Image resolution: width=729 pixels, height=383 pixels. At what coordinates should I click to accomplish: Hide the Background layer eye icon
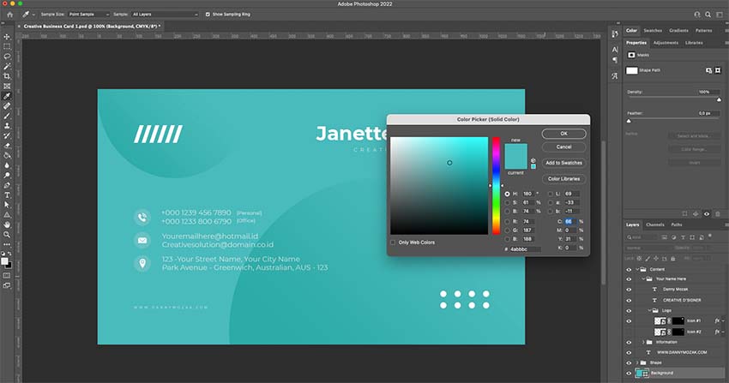629,373
